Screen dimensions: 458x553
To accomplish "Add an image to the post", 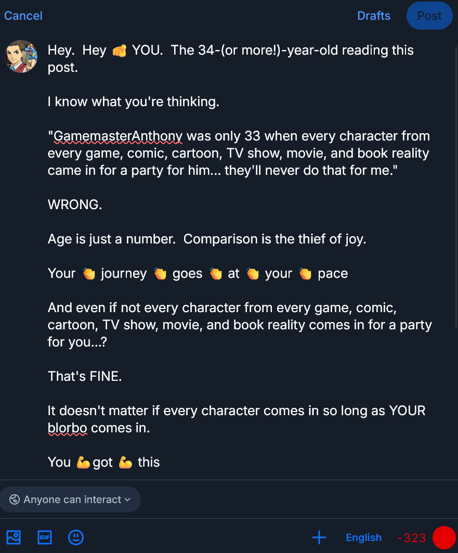I will tap(14, 537).
